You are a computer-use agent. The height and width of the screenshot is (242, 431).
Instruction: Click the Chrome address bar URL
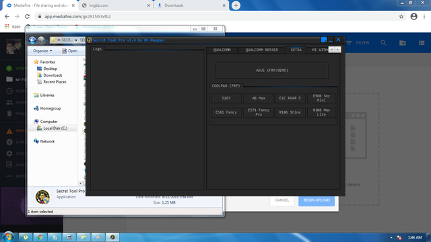[x=78, y=16]
